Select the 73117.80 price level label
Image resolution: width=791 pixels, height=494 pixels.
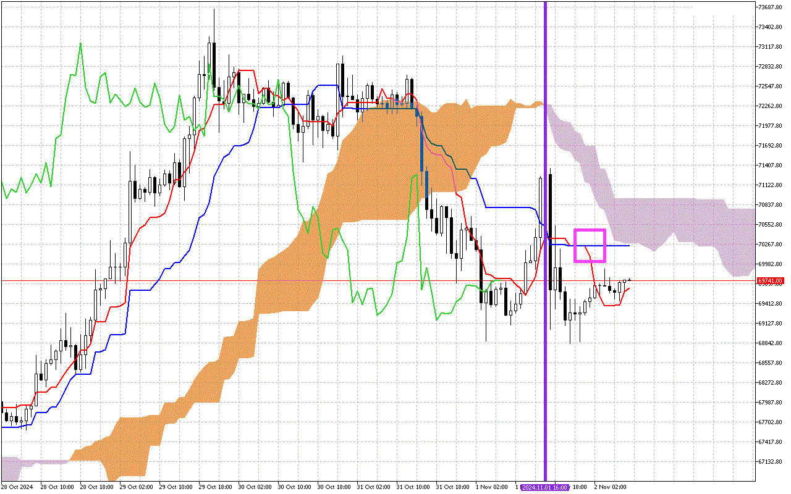click(x=770, y=47)
